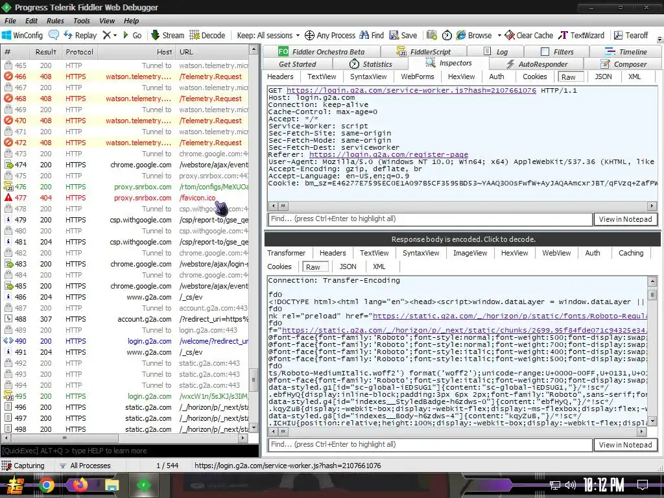Switch to Statistics tab
The width and height of the screenshot is (664, 498).
point(370,64)
